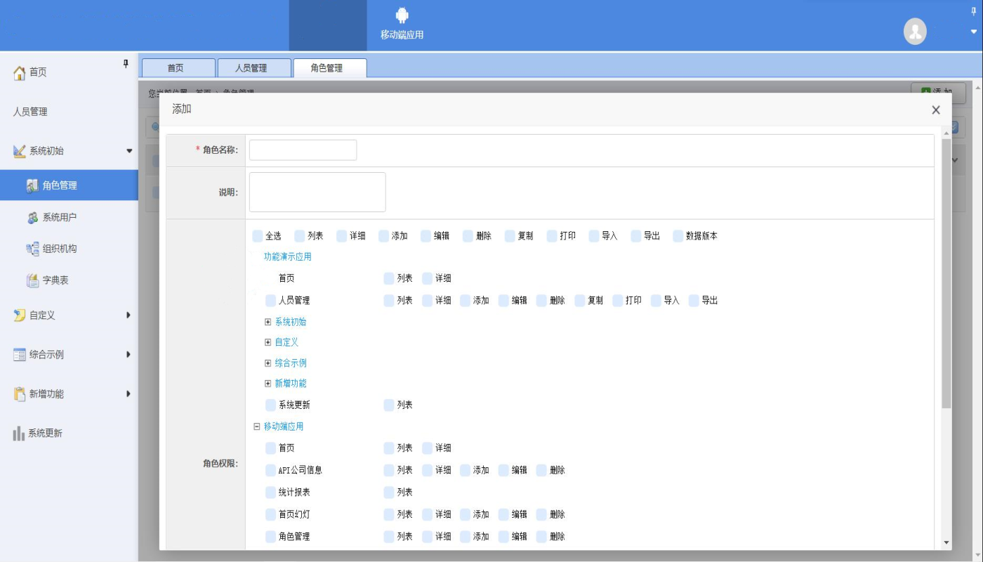
Task: Close the 添加 dialog with the X
Action: [936, 110]
